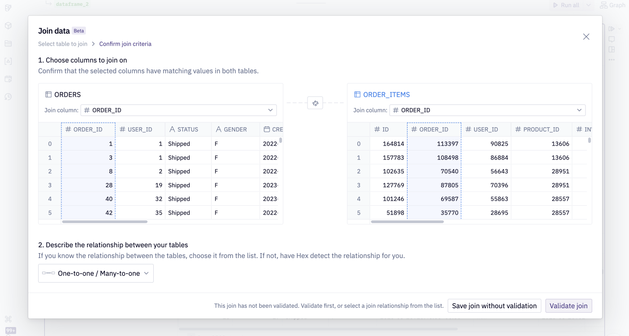629x336 pixels.
Task: Open the layout panel icon on the right edge
Action: (x=611, y=50)
